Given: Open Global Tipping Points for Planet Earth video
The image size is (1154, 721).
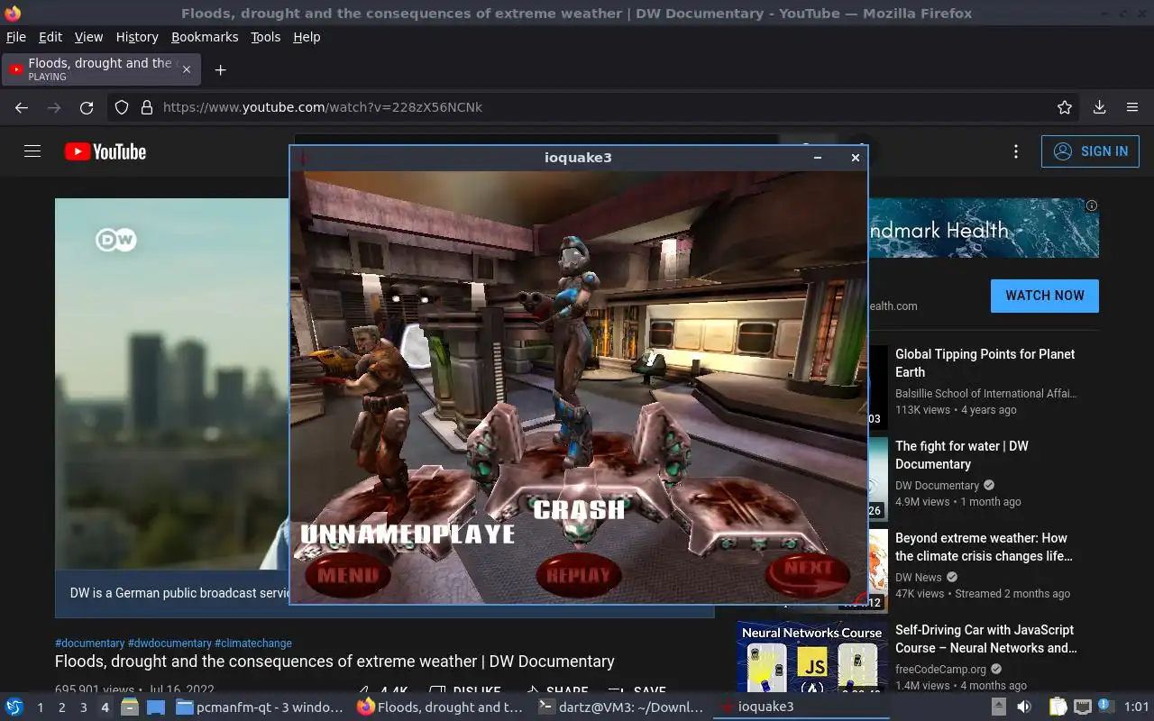Looking at the screenshot, I should coord(985,363).
